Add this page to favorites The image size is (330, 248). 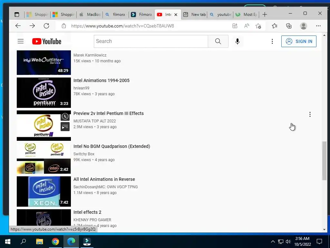coord(258,26)
